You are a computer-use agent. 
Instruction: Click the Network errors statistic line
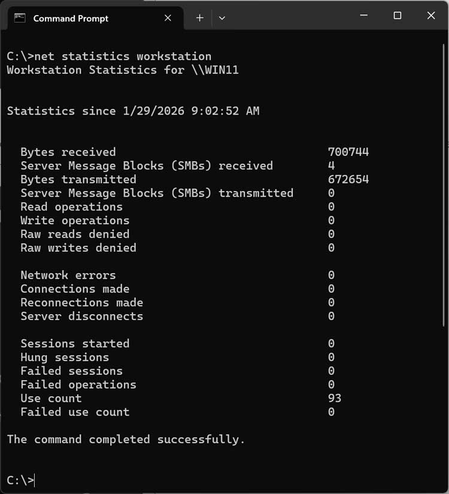point(67,275)
